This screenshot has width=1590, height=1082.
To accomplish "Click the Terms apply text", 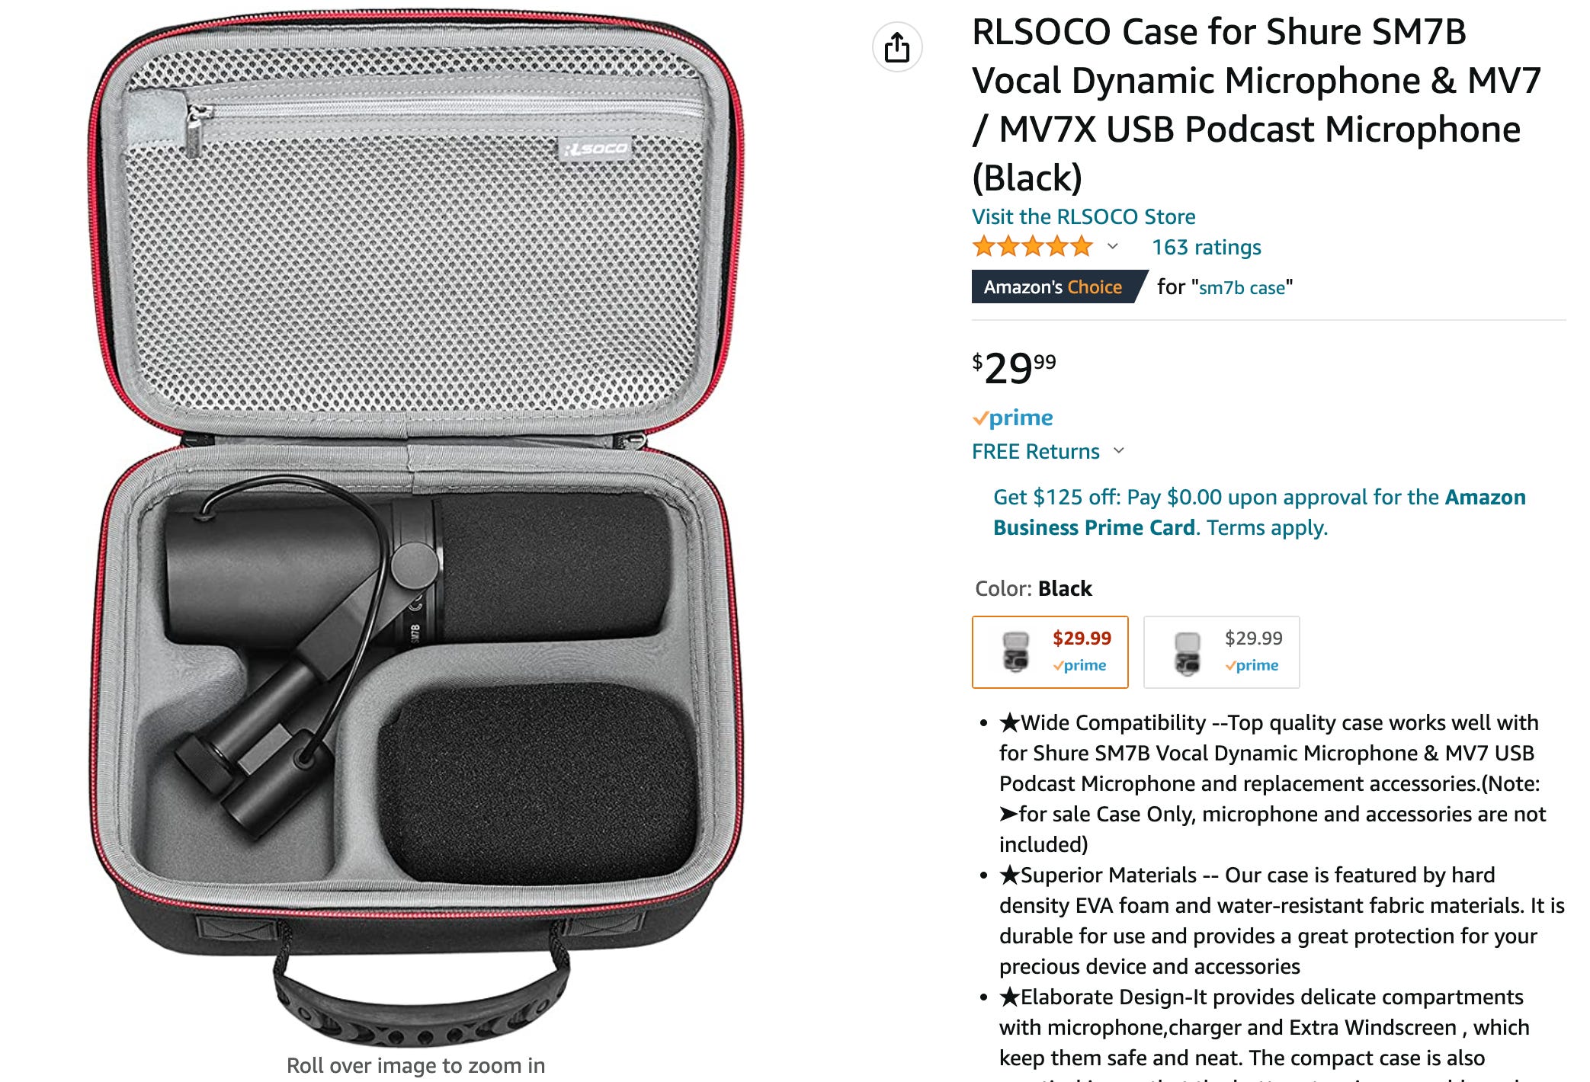I will pyautogui.click(x=1267, y=527).
